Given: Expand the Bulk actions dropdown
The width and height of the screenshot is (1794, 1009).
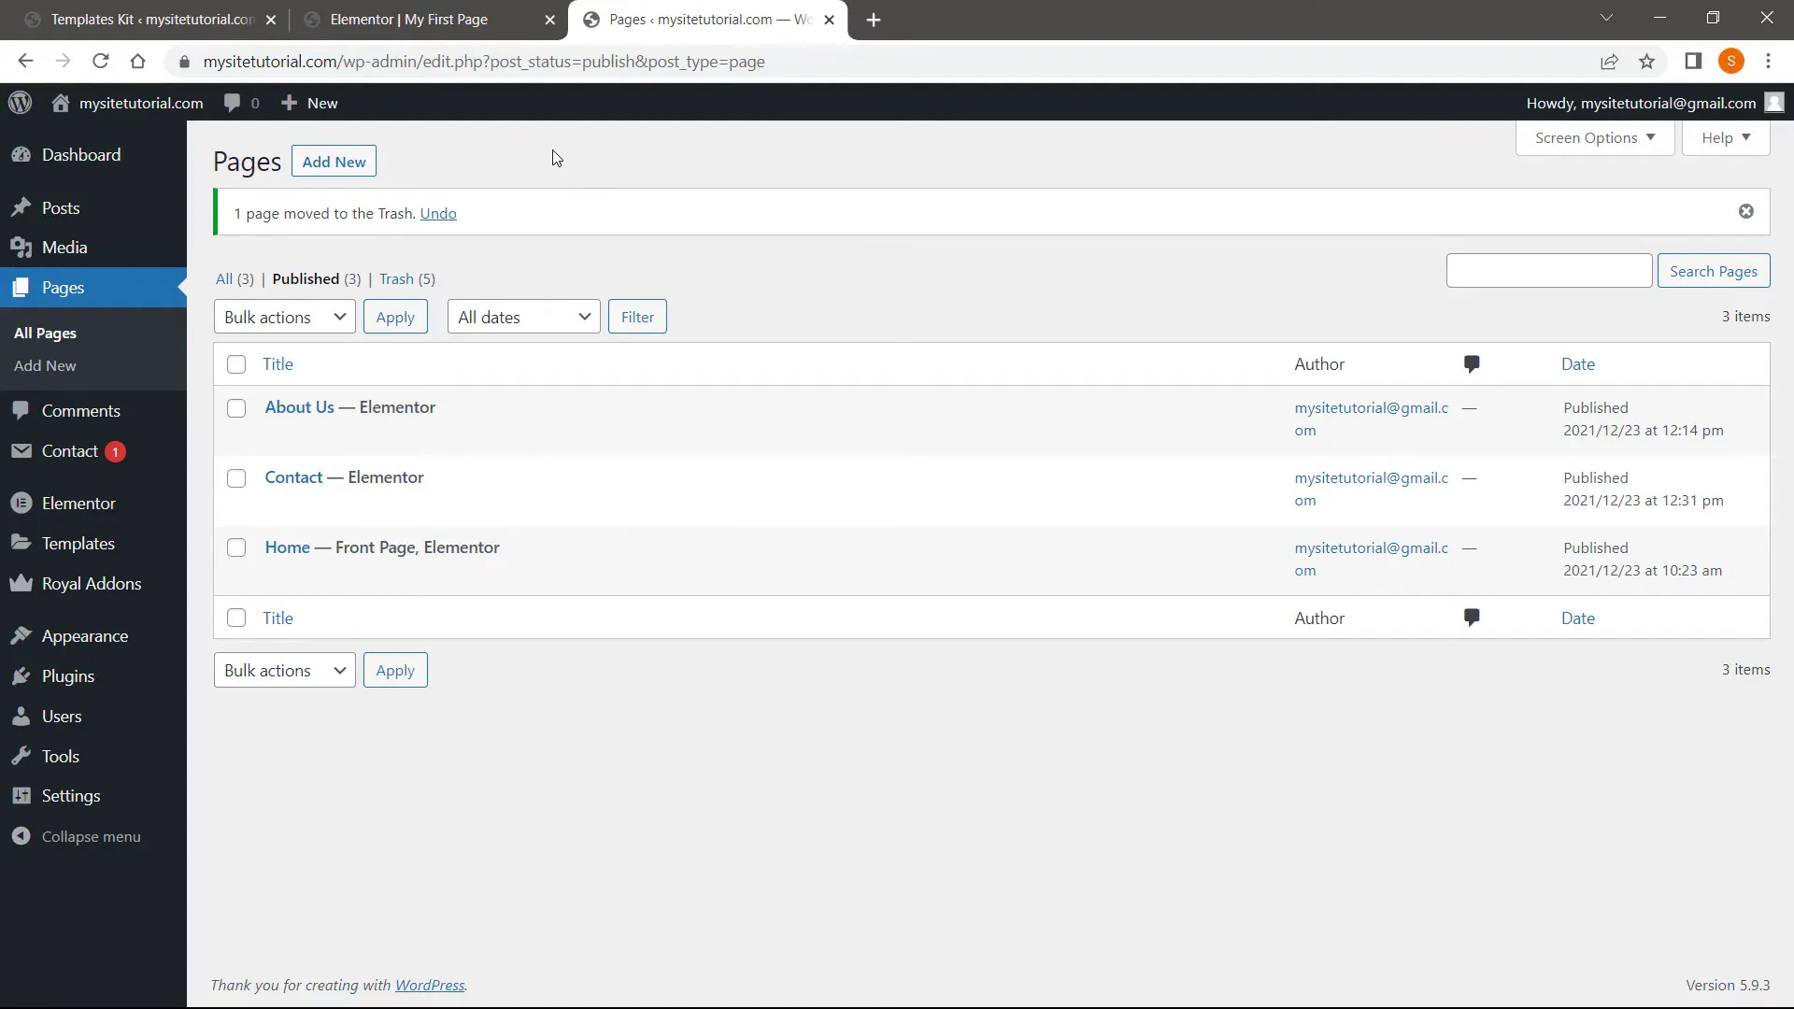Looking at the screenshot, I should pos(285,317).
